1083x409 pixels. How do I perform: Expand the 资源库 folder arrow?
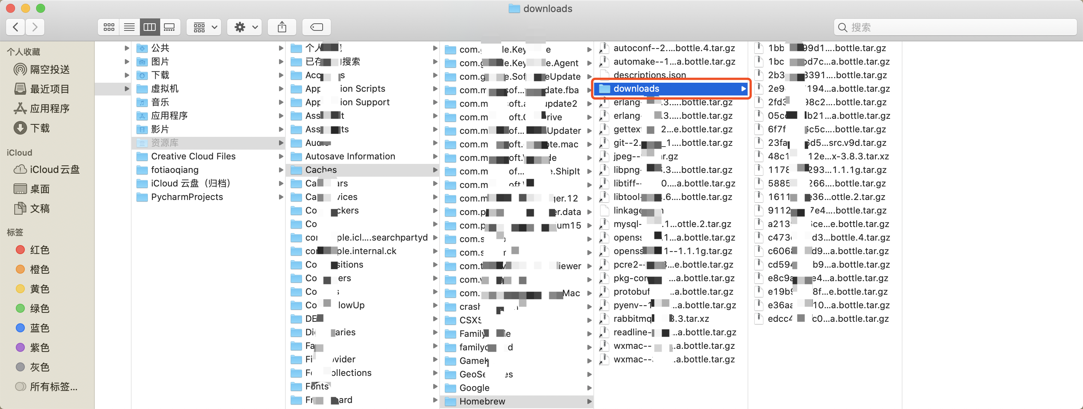281,143
